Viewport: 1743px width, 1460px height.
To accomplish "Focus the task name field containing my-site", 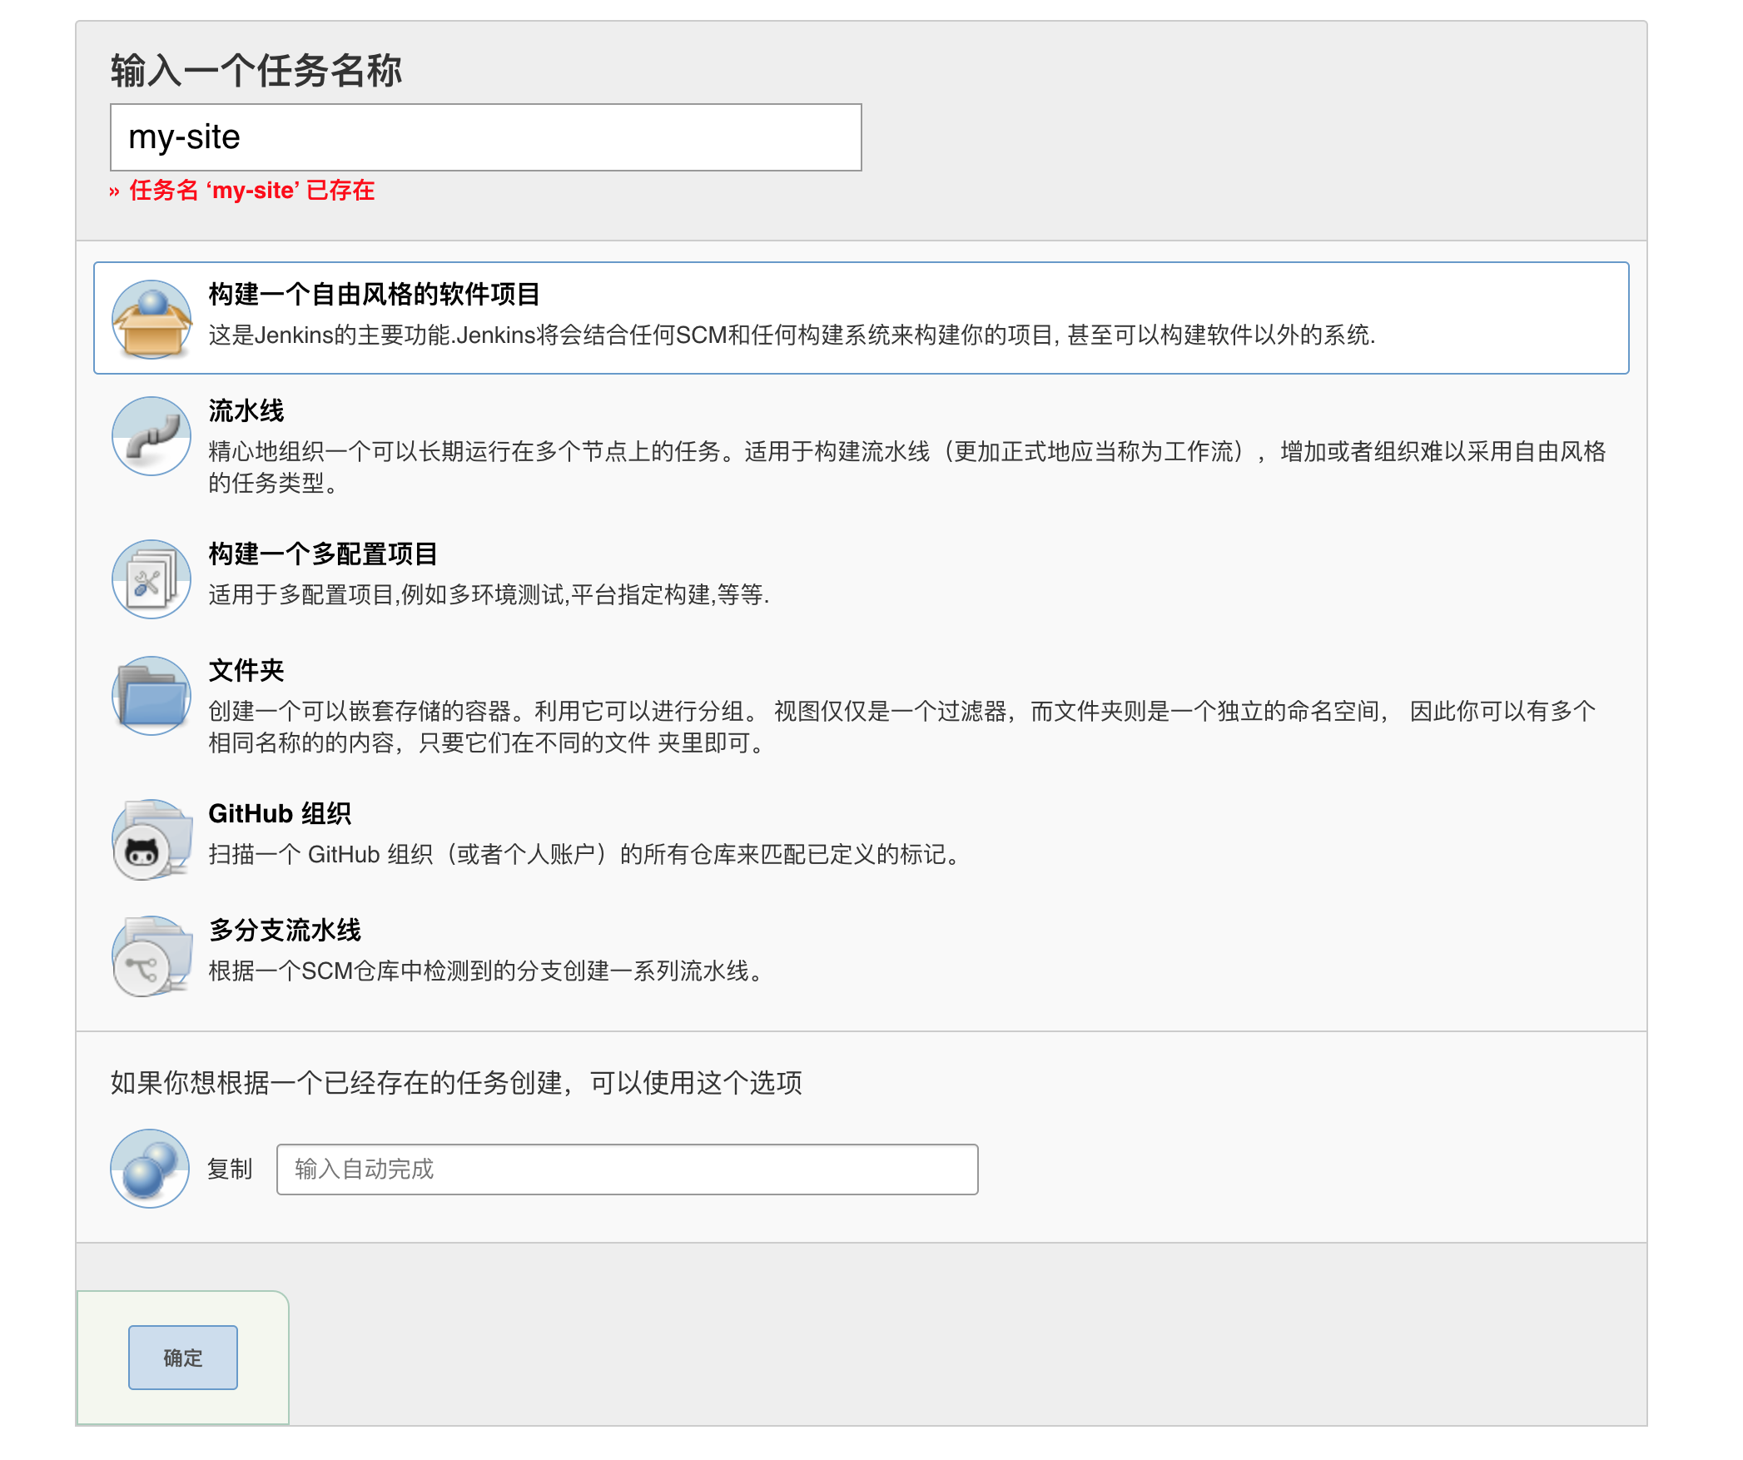I will tap(485, 137).
